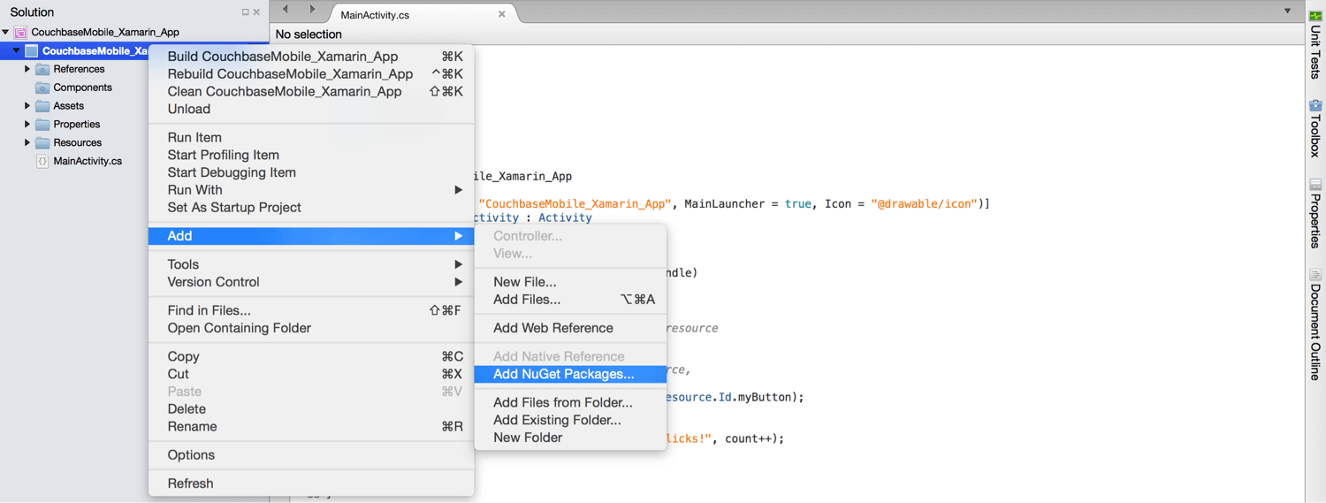This screenshot has height=503, width=1326.
Task: Click the highlighted Add menu entry
Action: click(311, 236)
